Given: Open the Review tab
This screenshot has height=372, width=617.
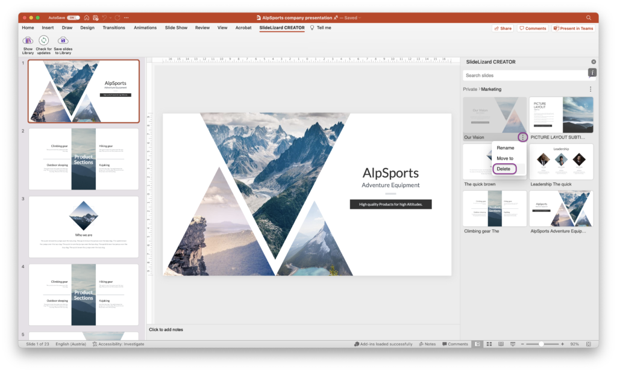Looking at the screenshot, I should 202,28.
